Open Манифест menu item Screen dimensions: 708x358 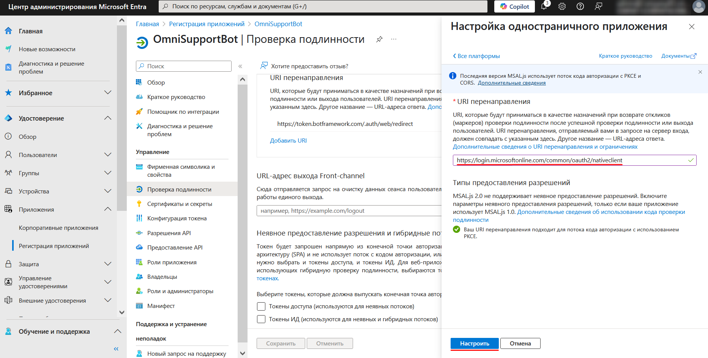[x=161, y=306]
